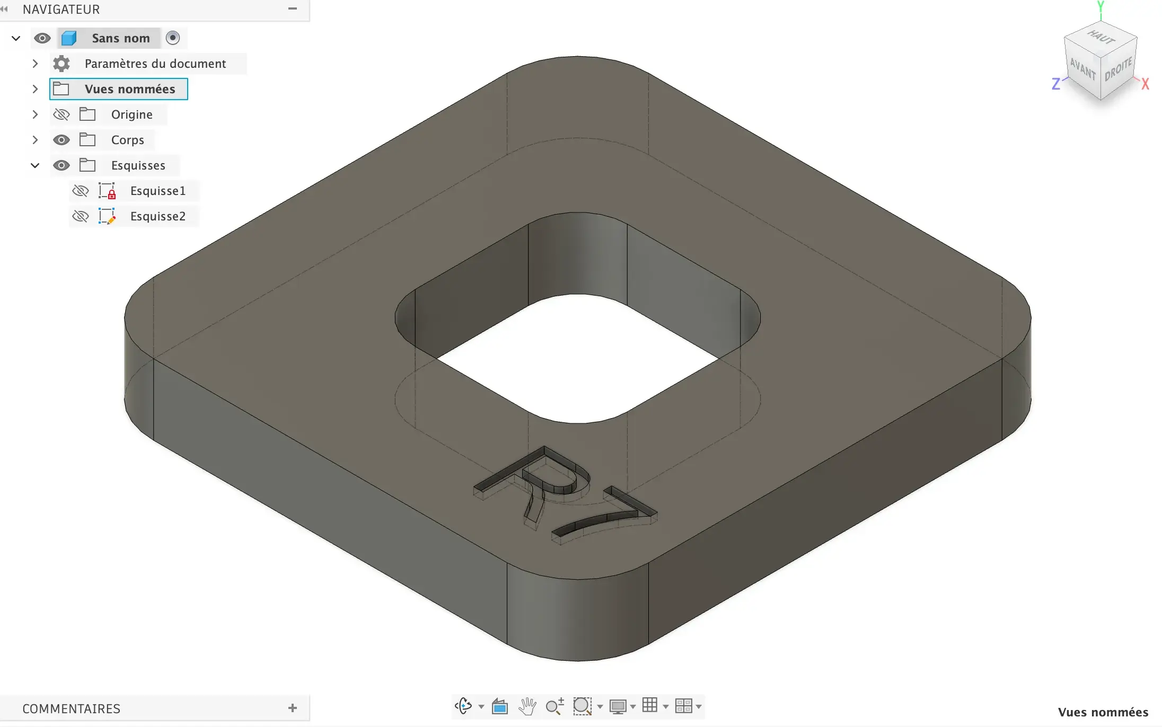Select the Pan hand tool
This screenshot has height=727, width=1162.
(527, 706)
